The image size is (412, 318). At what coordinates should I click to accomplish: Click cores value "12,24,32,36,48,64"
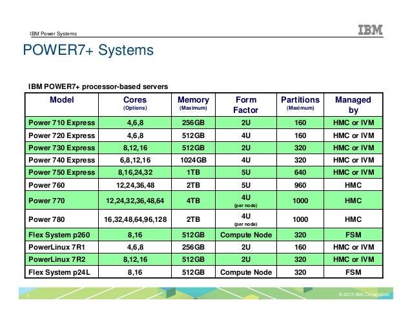[x=135, y=201]
